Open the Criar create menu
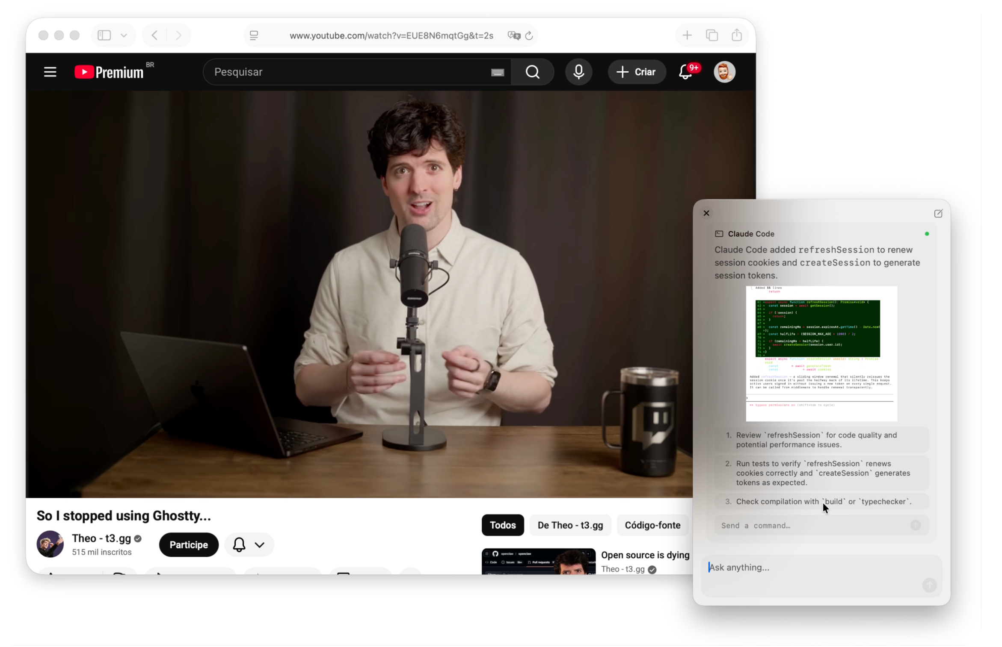 [x=636, y=72]
